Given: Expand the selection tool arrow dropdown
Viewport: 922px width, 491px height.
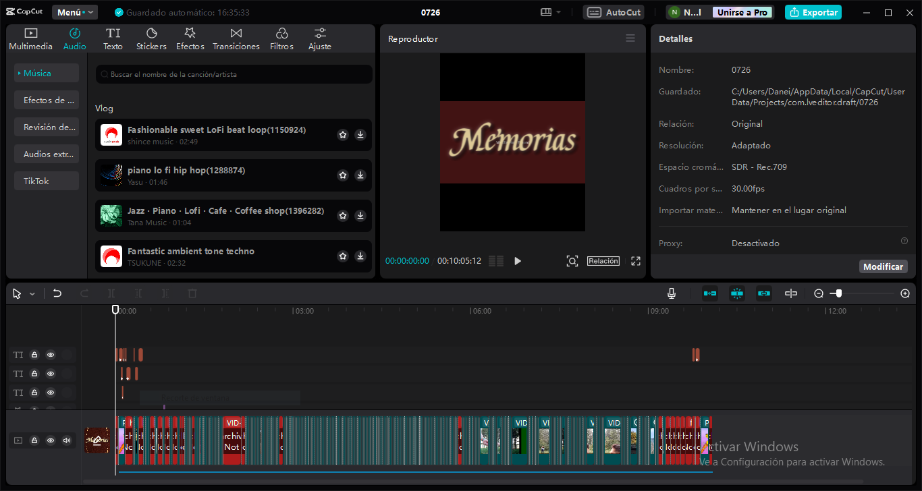Looking at the screenshot, I should click(x=32, y=294).
